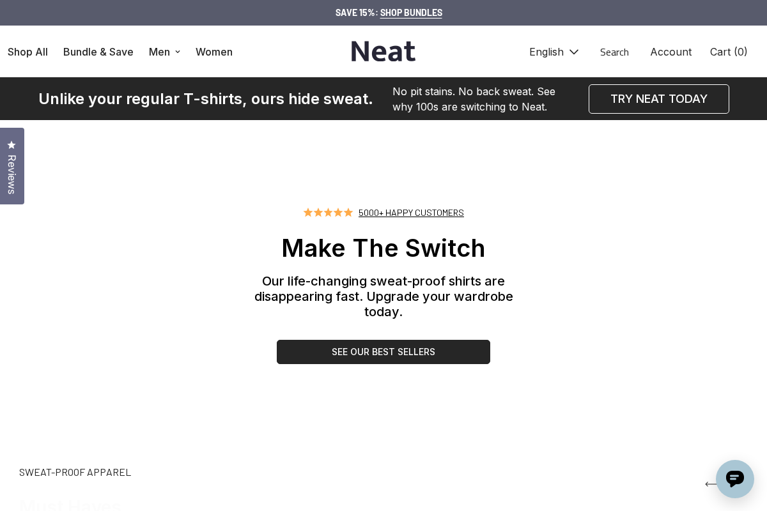The width and height of the screenshot is (767, 511).
Task: Click TRY NEAT TODAY
Action: coord(659,99)
